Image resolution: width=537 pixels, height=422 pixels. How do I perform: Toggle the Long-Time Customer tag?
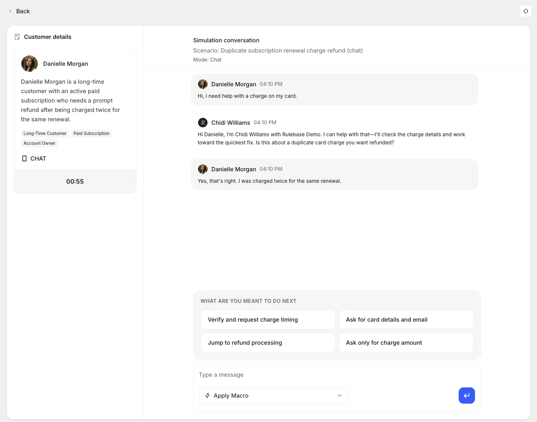45,133
